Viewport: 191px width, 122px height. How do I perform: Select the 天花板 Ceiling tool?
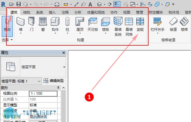[x=93, y=24]
